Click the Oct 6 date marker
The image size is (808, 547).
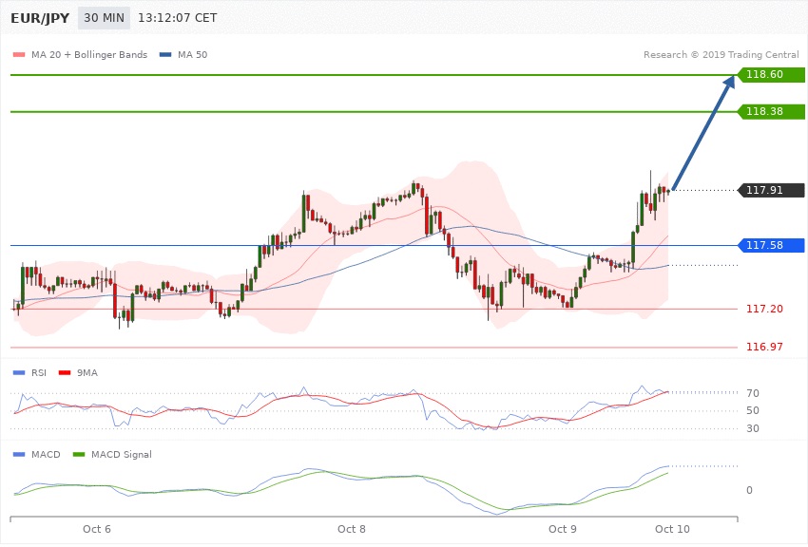(x=97, y=528)
